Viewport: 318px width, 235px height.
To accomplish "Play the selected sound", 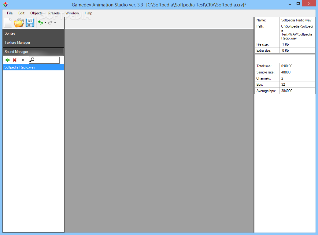I will pyautogui.click(x=23, y=60).
